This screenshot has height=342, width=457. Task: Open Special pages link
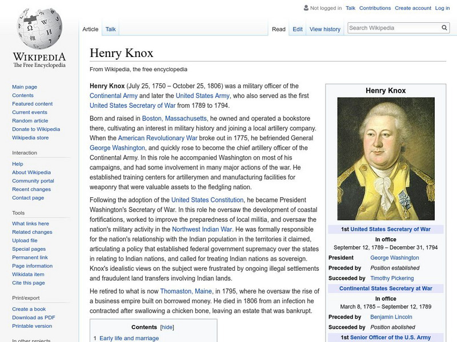tap(29, 249)
